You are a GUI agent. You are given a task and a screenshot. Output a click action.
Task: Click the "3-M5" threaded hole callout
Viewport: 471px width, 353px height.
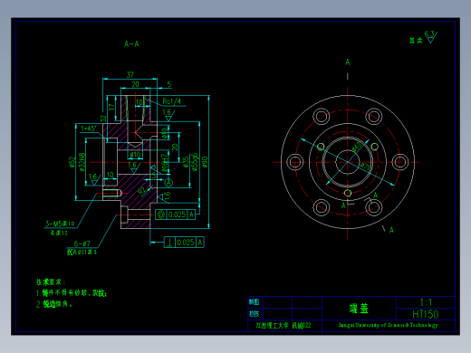click(60, 224)
